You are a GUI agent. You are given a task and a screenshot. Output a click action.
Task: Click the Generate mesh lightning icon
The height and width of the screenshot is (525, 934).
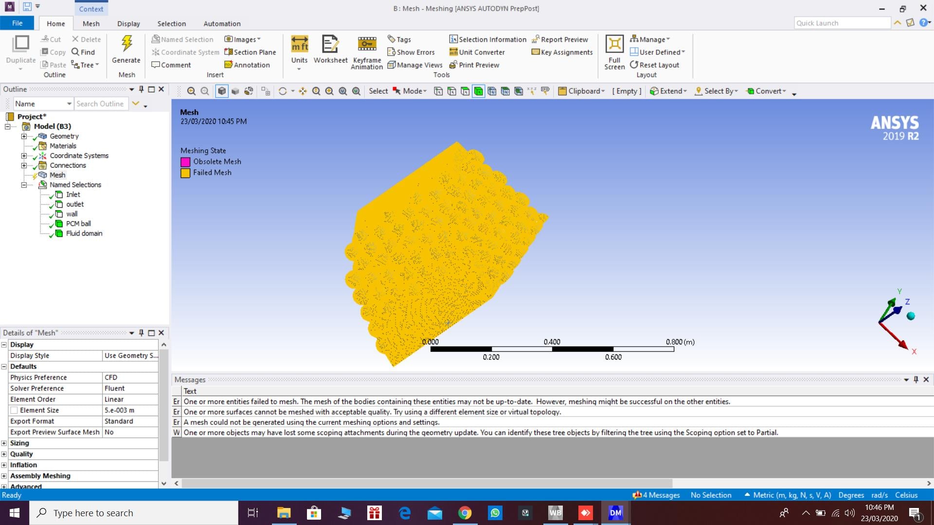tap(126, 44)
